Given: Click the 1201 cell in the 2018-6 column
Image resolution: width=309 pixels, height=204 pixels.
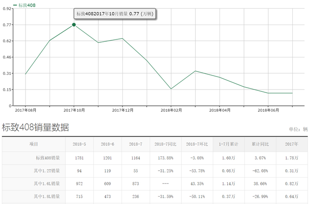Looking at the screenshot, I should [107, 158].
